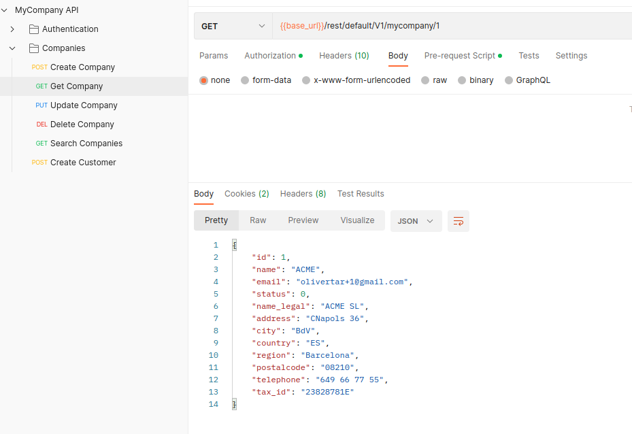
Task: Switch to the Preview response view
Action: tap(303, 220)
